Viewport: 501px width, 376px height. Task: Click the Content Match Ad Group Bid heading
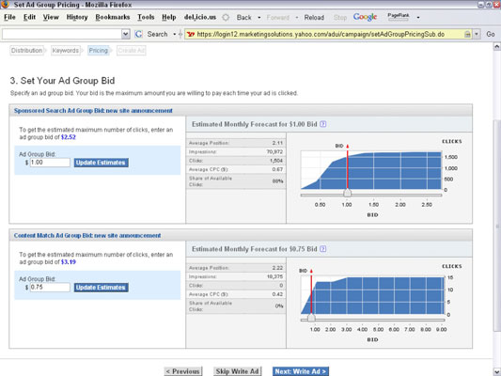click(x=87, y=235)
